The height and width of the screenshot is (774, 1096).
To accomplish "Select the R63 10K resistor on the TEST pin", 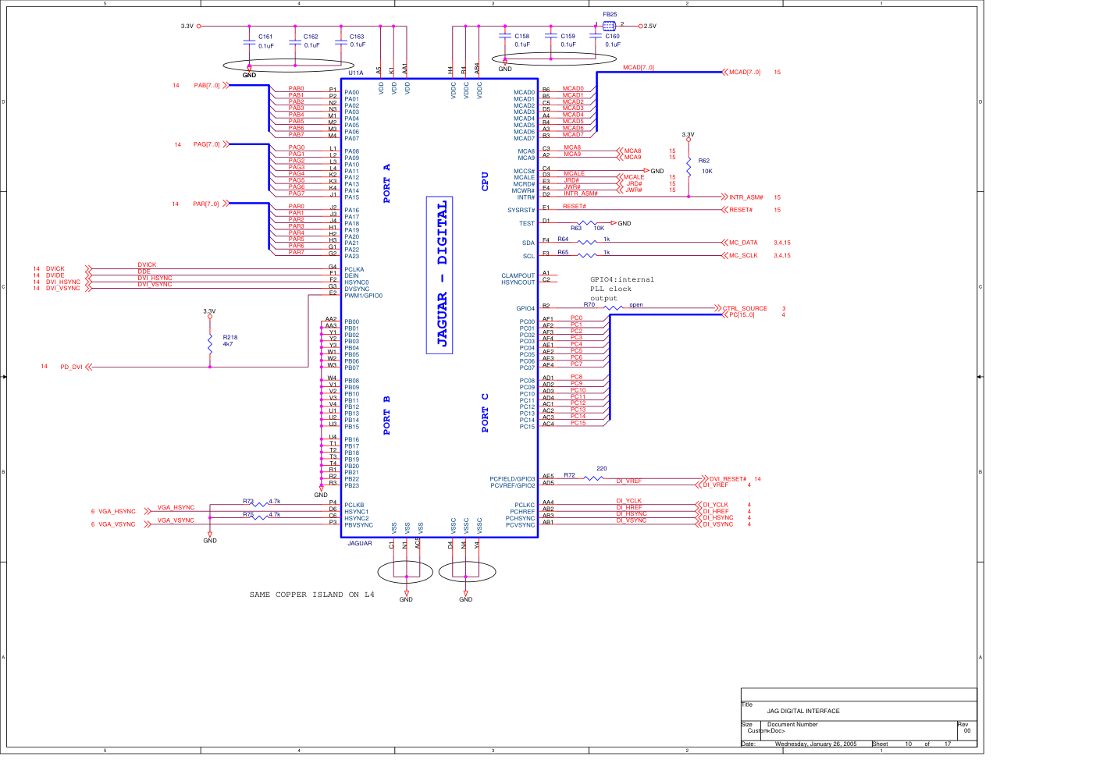I will [x=588, y=223].
